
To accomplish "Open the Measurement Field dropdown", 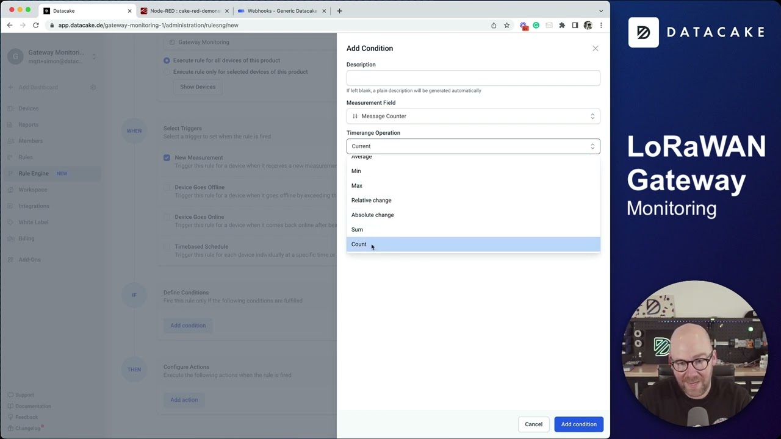I will point(473,116).
